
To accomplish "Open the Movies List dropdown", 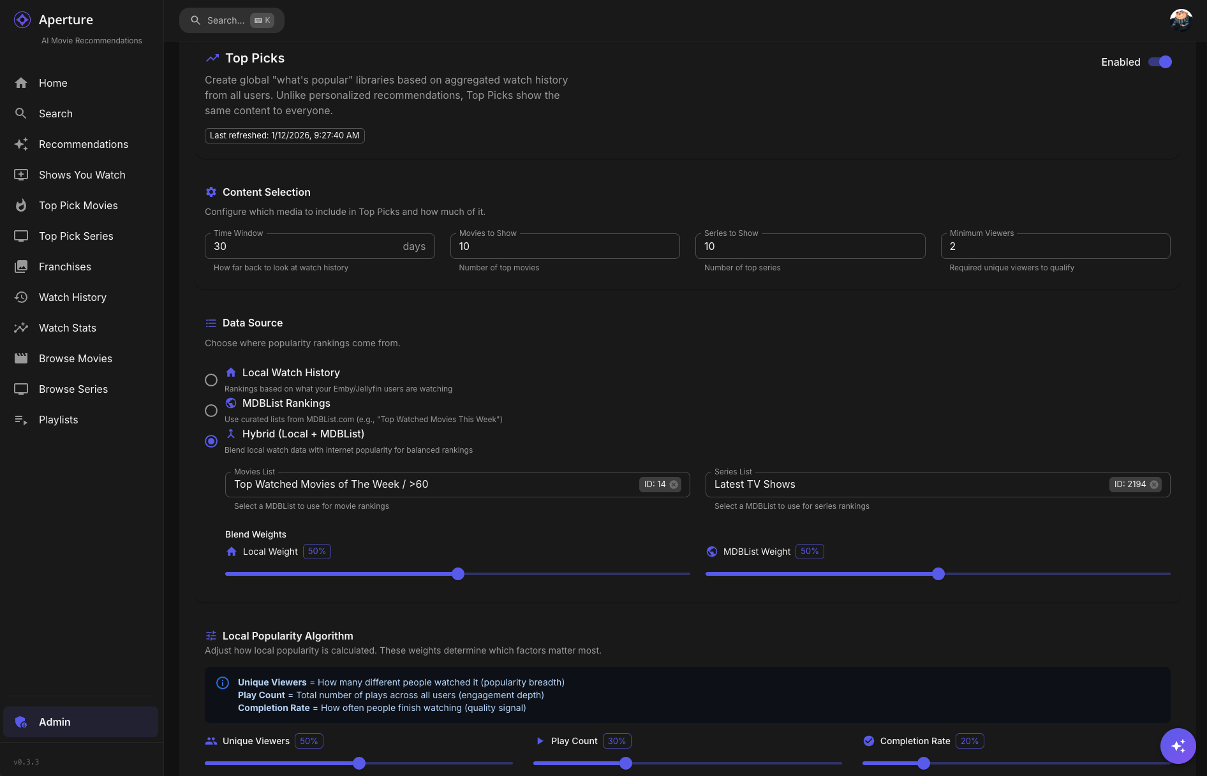I will click(x=434, y=485).
